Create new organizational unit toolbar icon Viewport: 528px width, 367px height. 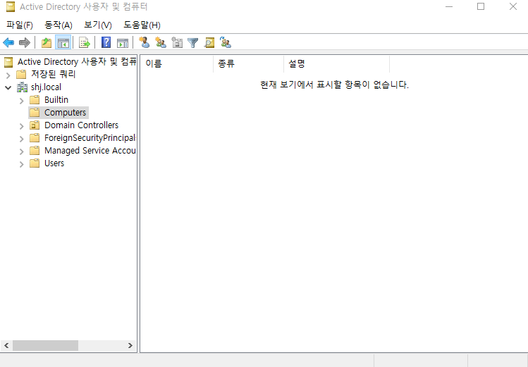(x=177, y=42)
